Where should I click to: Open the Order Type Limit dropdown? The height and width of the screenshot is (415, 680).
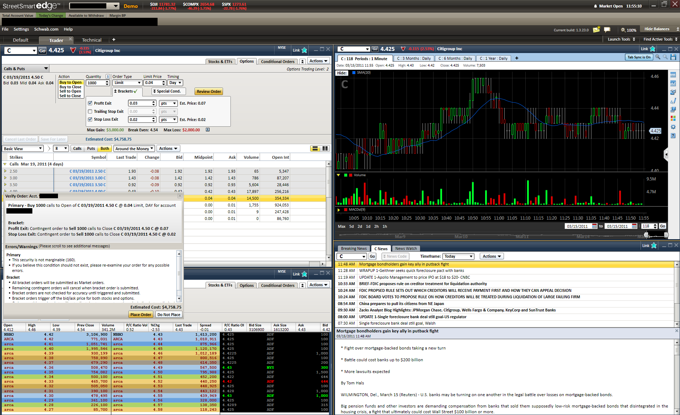(x=127, y=83)
